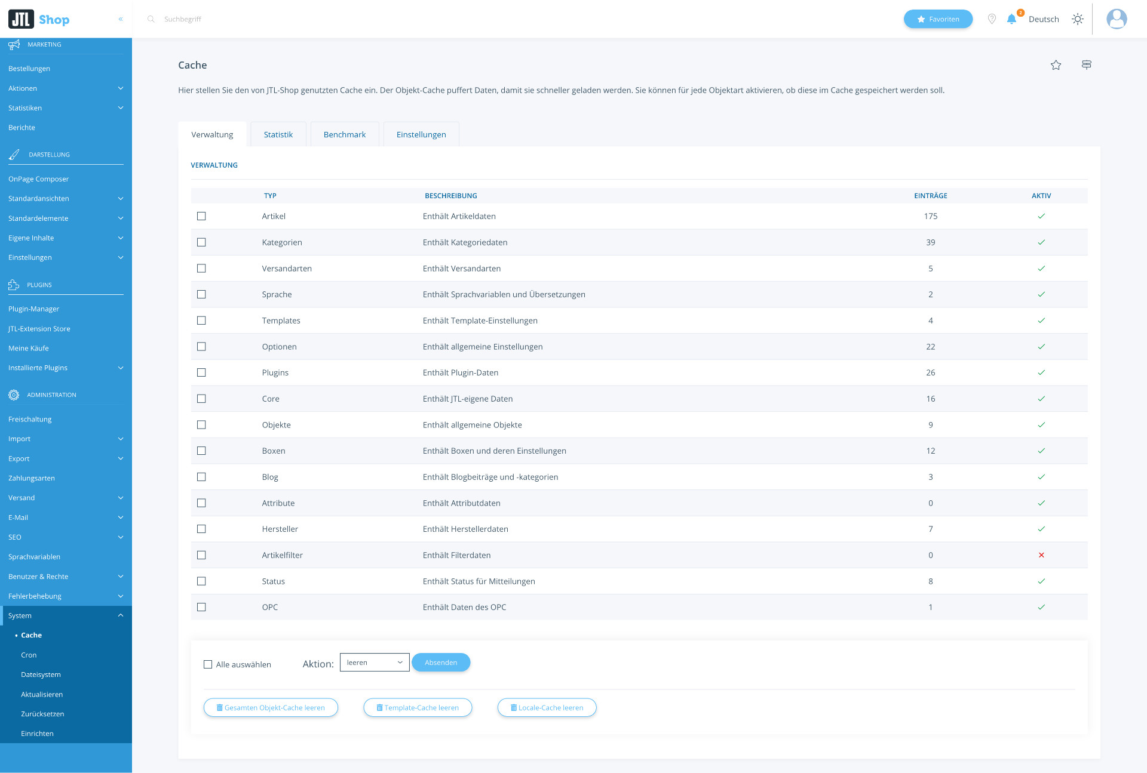Image resolution: width=1147 pixels, height=773 pixels.
Task: Collapse the sidebar with double-chevron icon
Action: click(x=121, y=19)
